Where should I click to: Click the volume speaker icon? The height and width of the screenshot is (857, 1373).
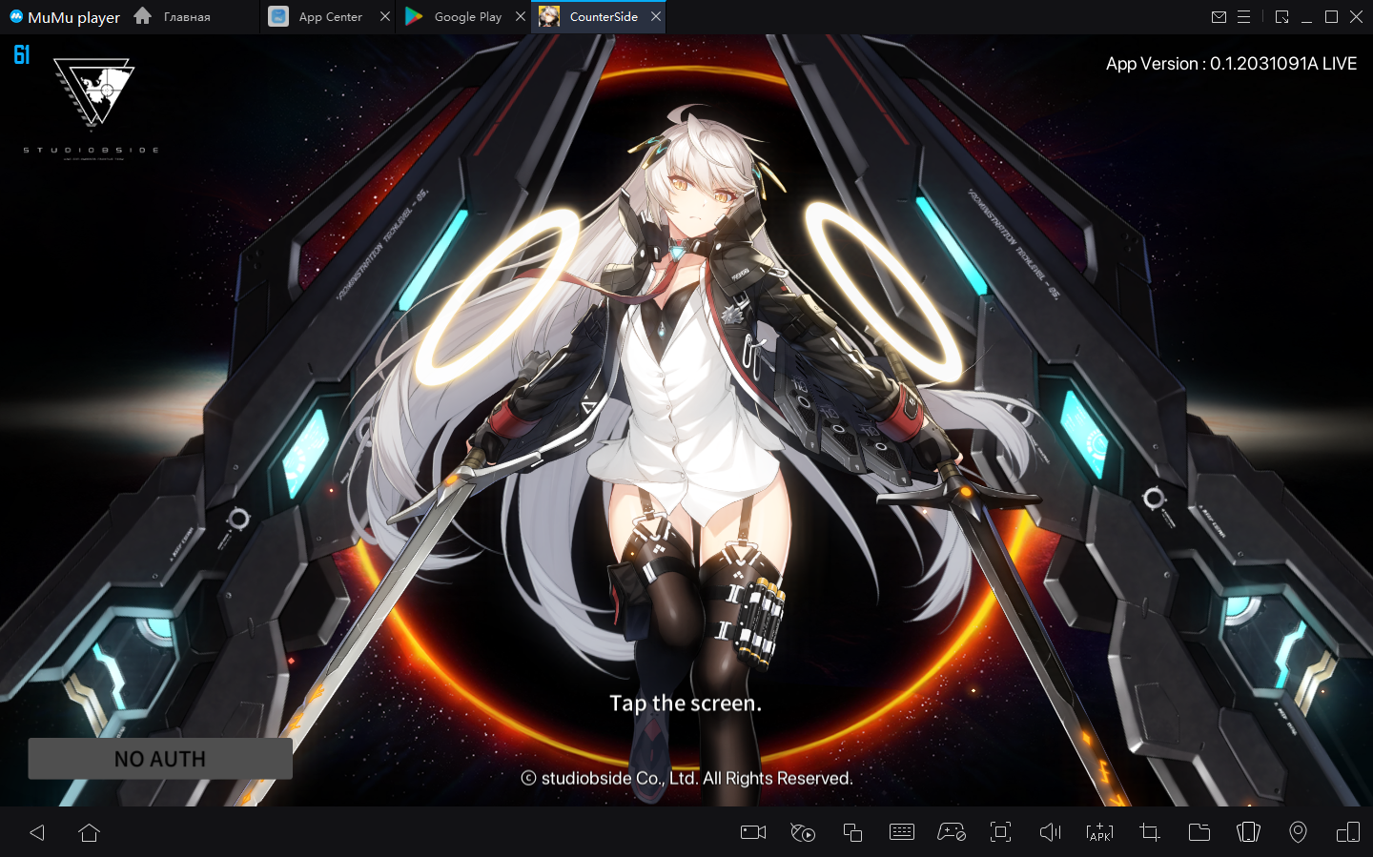click(x=1050, y=832)
